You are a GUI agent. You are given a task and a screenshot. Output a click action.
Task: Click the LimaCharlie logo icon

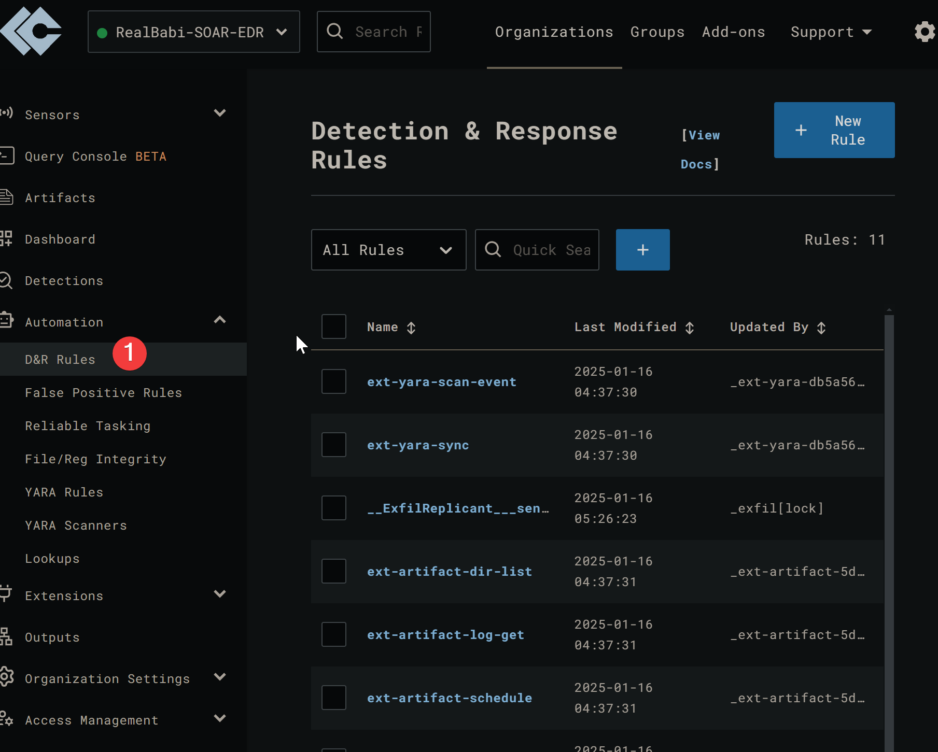(31, 31)
